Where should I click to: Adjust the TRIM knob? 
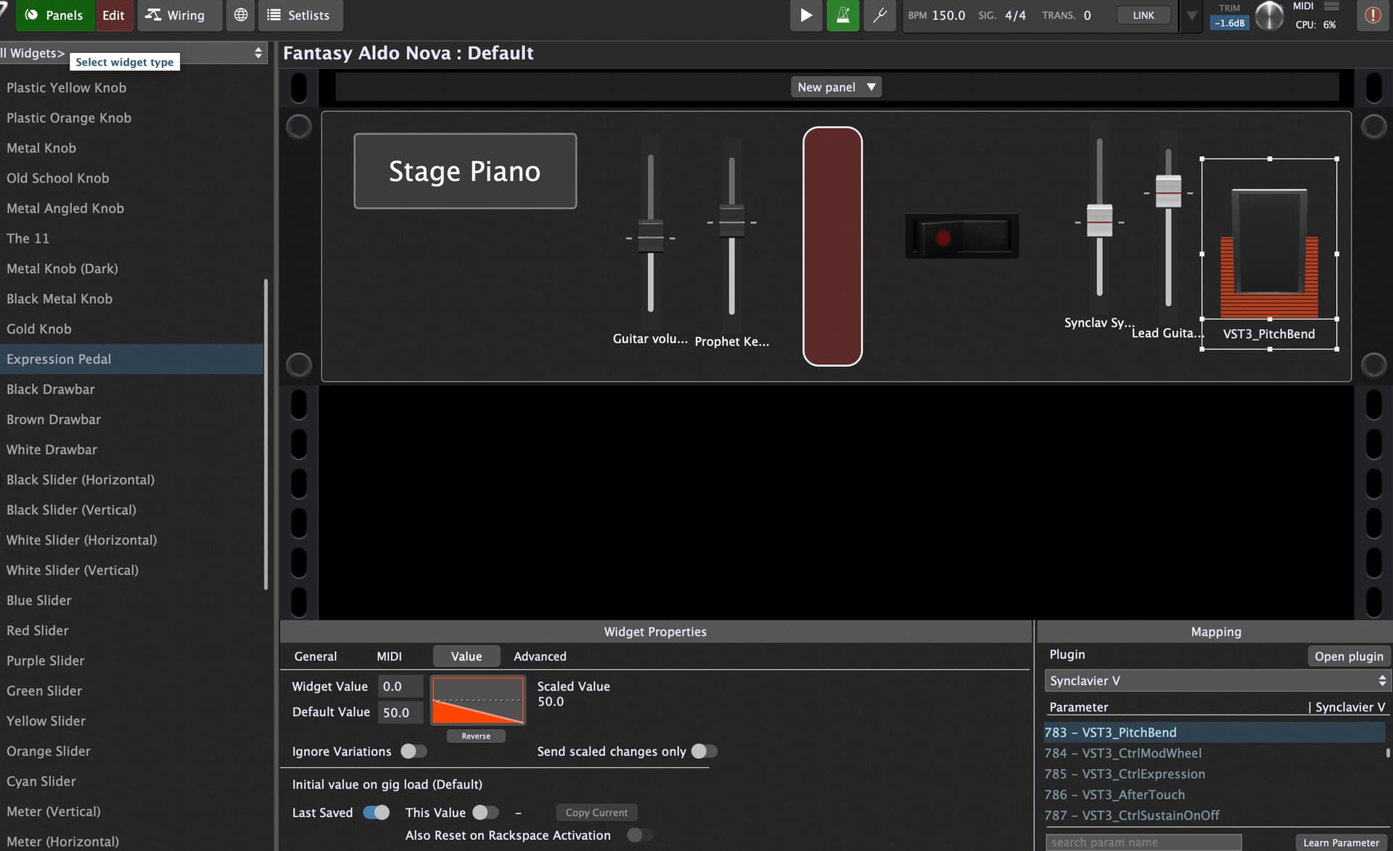coord(1269,15)
